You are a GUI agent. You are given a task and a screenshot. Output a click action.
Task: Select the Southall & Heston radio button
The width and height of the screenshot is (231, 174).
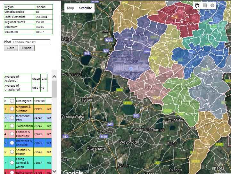point(12,152)
